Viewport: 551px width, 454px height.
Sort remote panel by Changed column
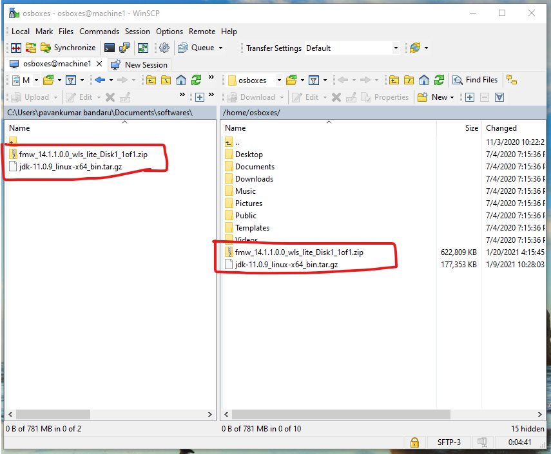coord(514,128)
